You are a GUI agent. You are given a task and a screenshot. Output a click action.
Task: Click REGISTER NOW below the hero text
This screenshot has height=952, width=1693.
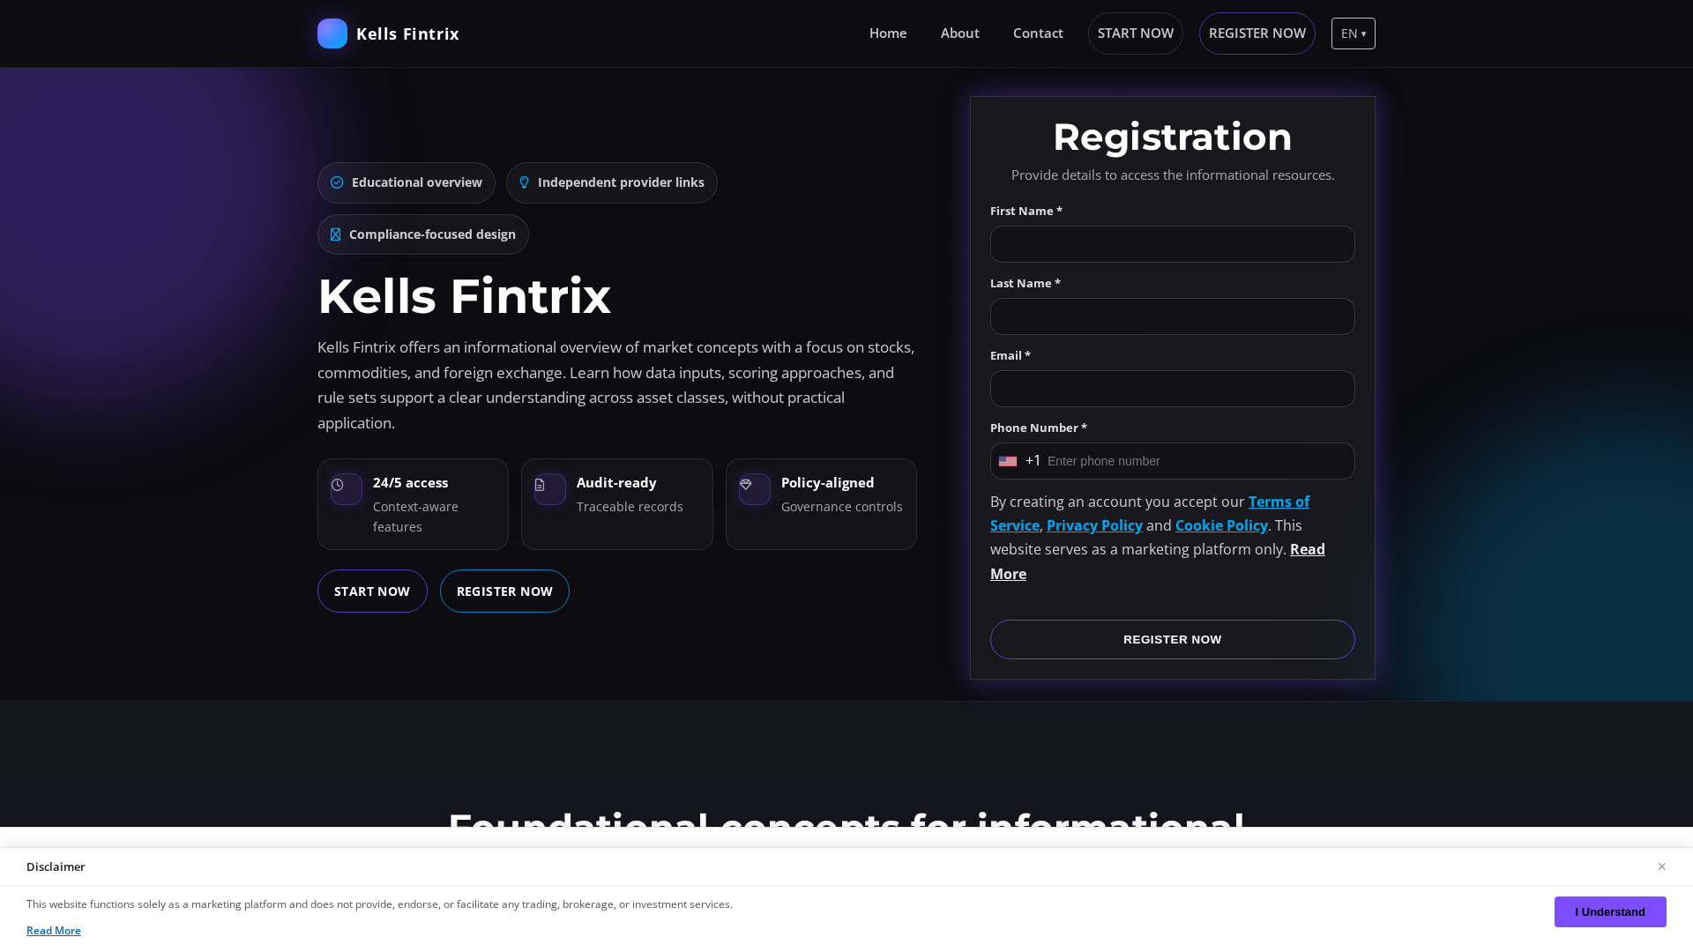point(504,591)
